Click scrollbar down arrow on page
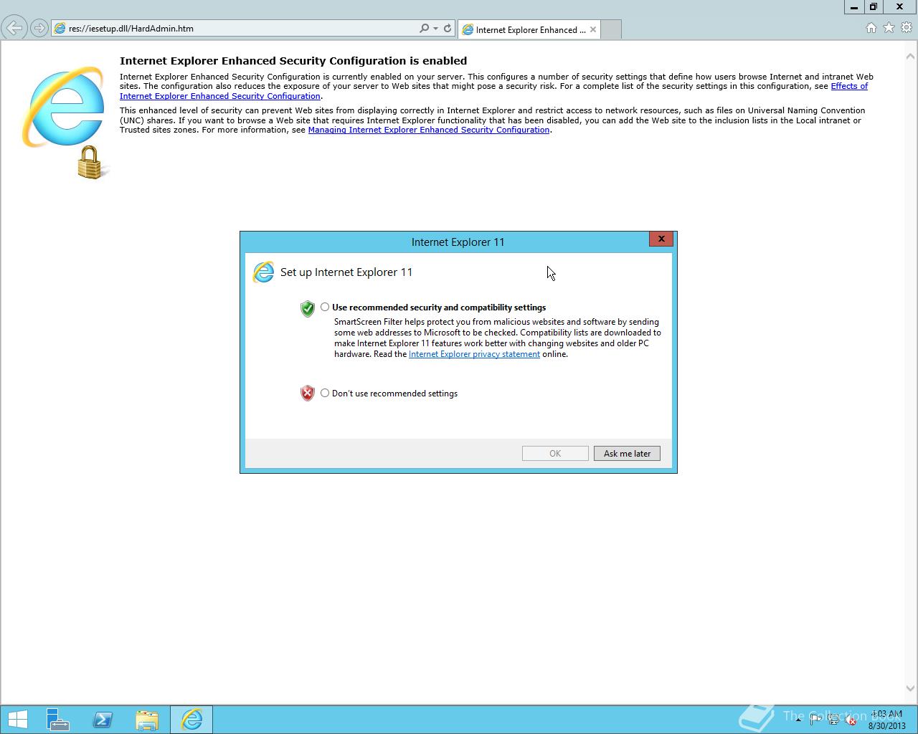918x734 pixels. 911,689
